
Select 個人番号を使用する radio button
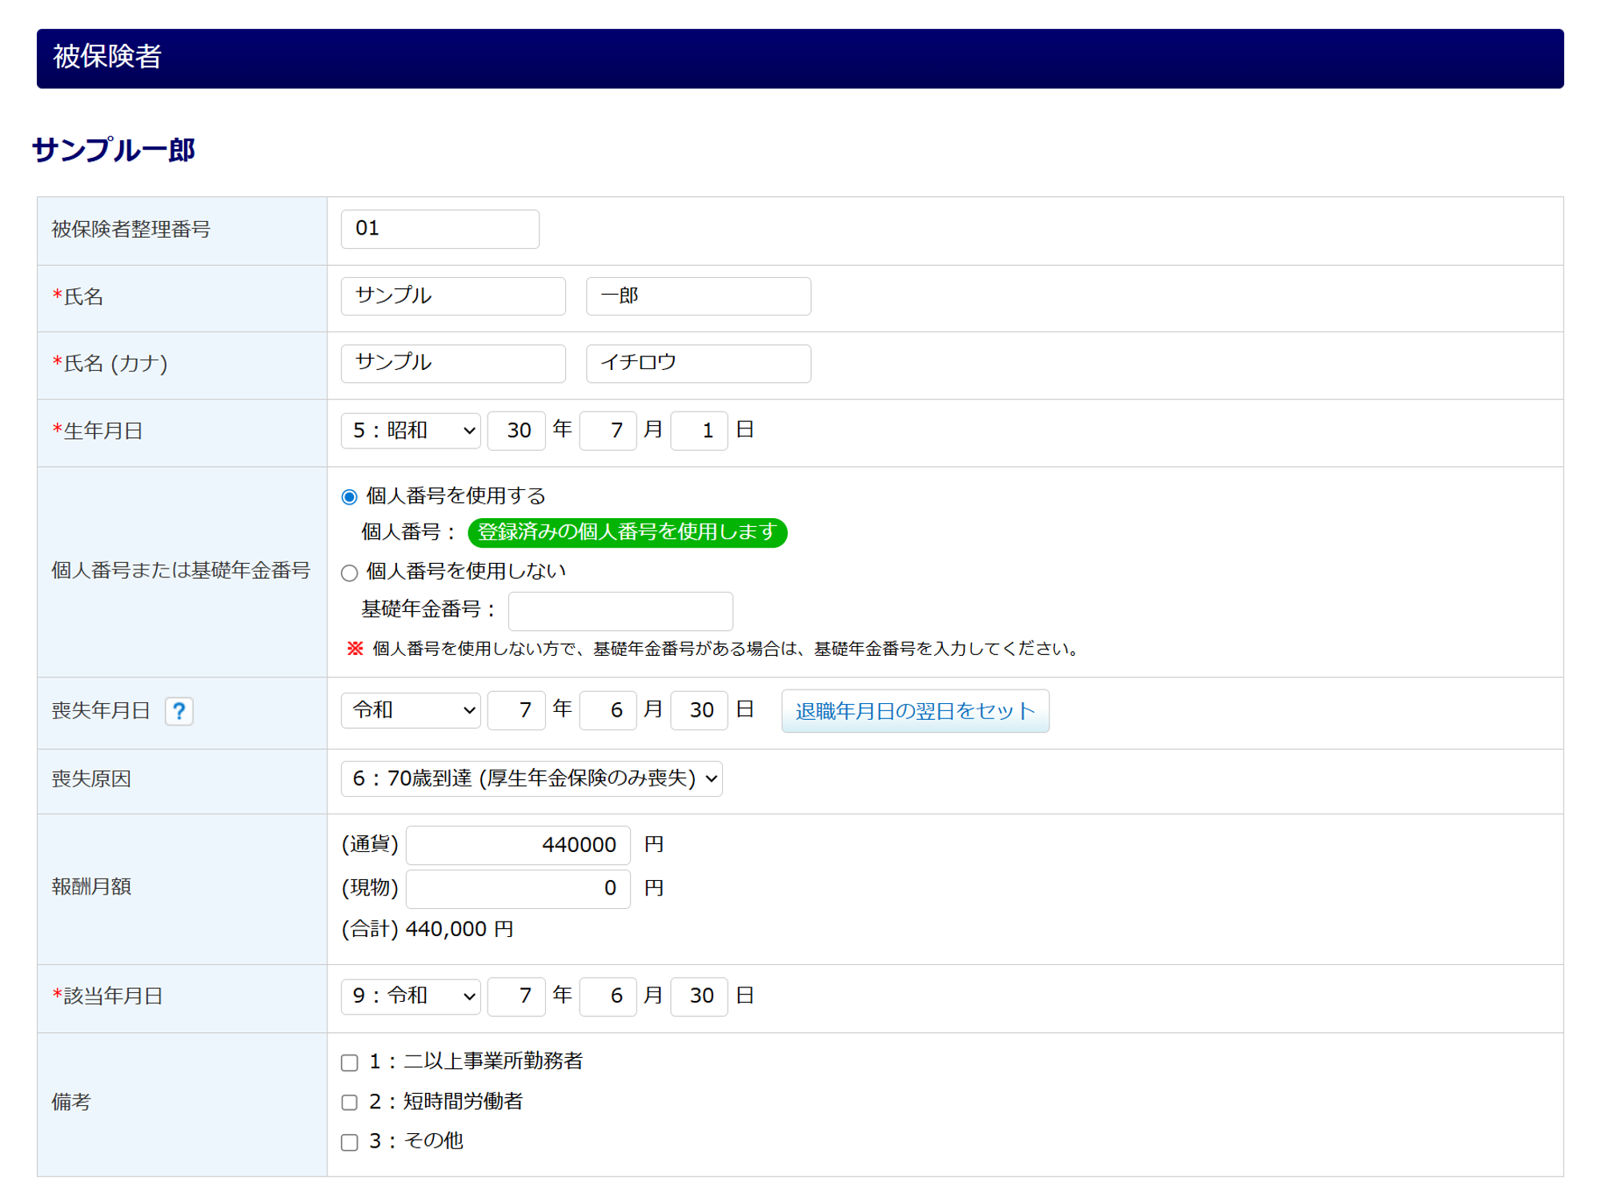point(349,496)
